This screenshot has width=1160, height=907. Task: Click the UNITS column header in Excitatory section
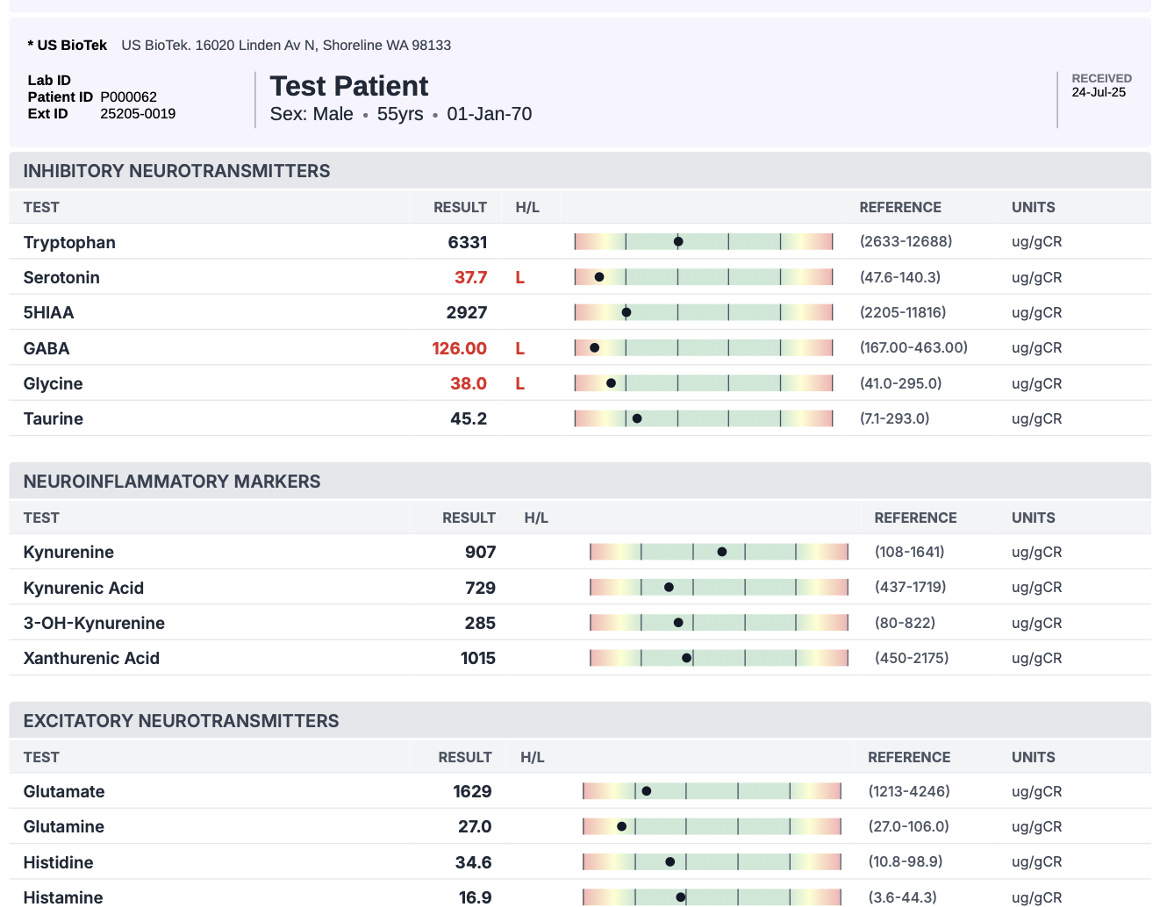pyautogui.click(x=1033, y=757)
